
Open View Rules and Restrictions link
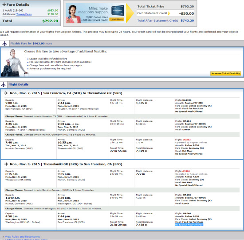pos(23,236)
